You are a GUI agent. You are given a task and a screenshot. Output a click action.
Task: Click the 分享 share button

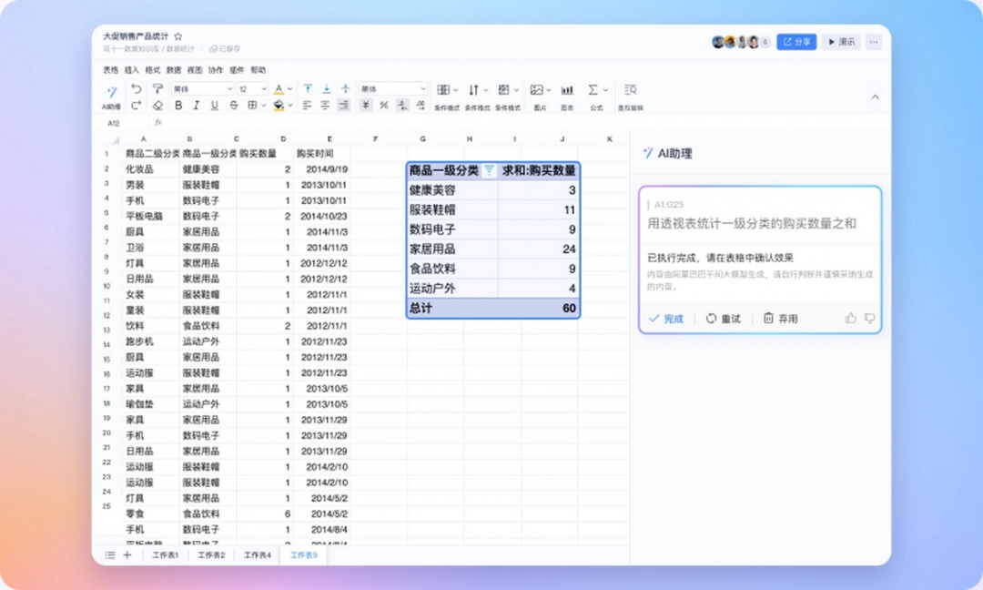796,42
